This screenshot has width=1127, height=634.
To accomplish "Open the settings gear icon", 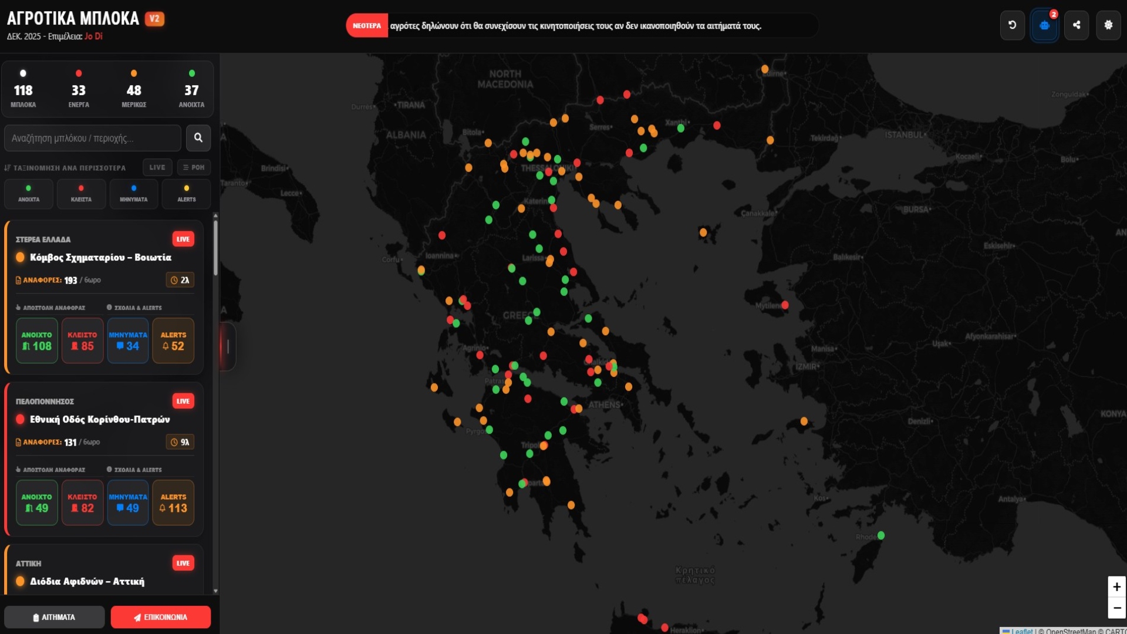I will tap(1108, 25).
